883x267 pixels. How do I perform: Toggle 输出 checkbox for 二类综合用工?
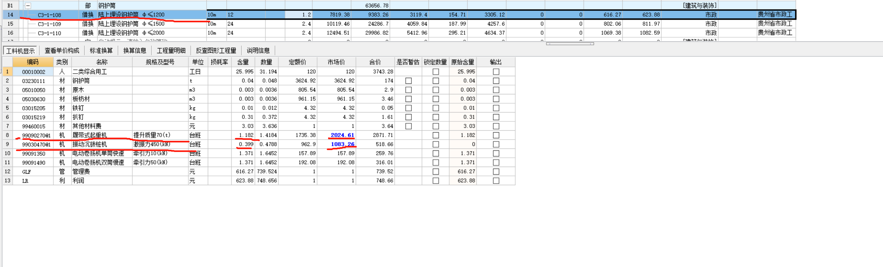(496, 72)
